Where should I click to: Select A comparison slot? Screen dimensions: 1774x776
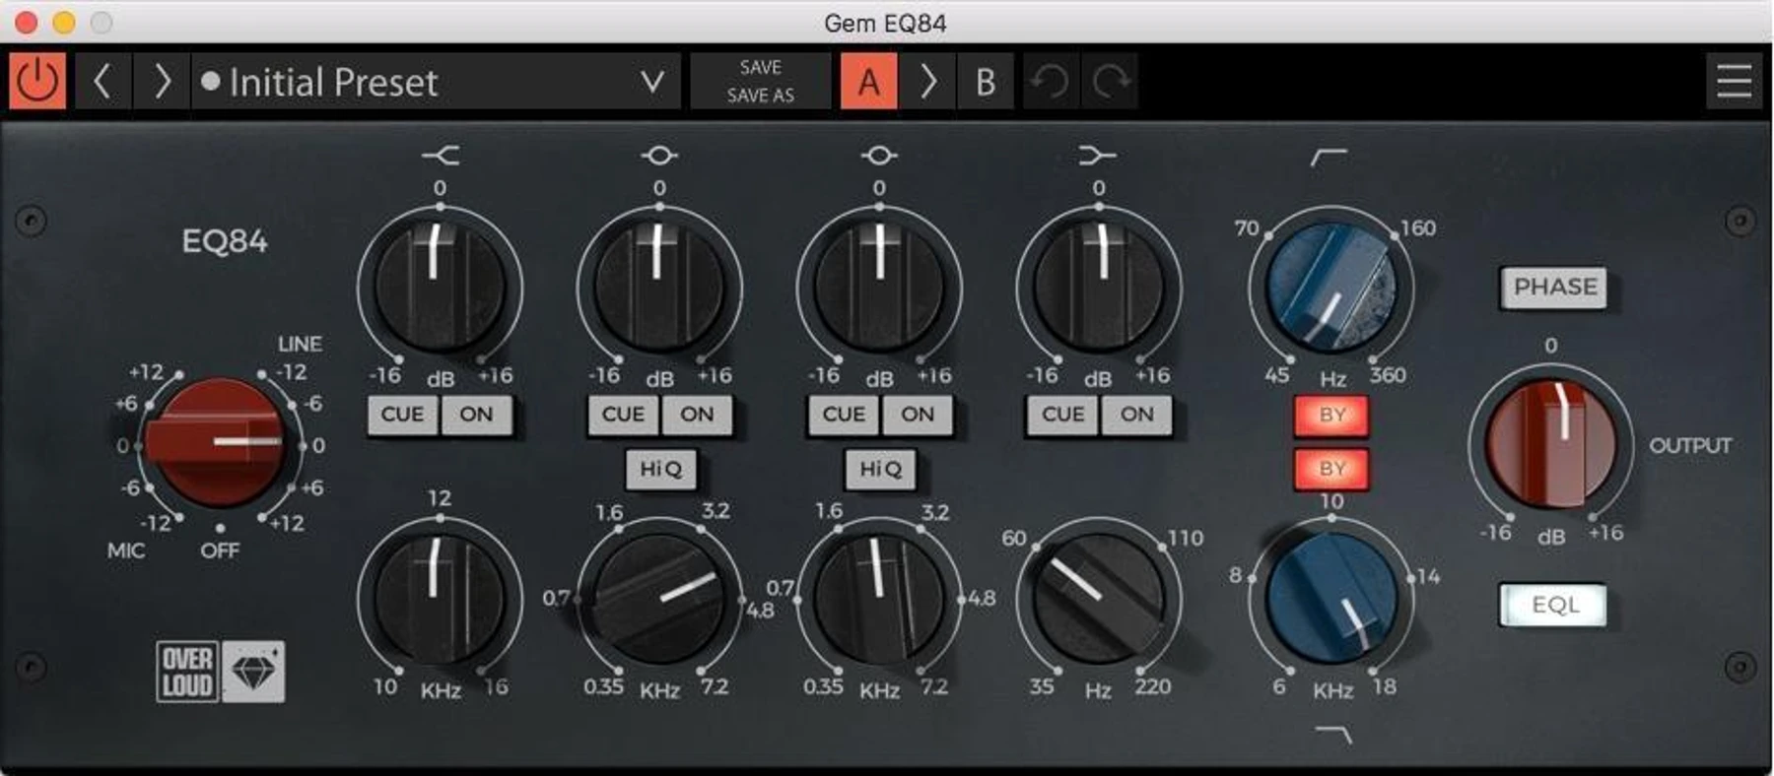pyautogui.click(x=868, y=81)
